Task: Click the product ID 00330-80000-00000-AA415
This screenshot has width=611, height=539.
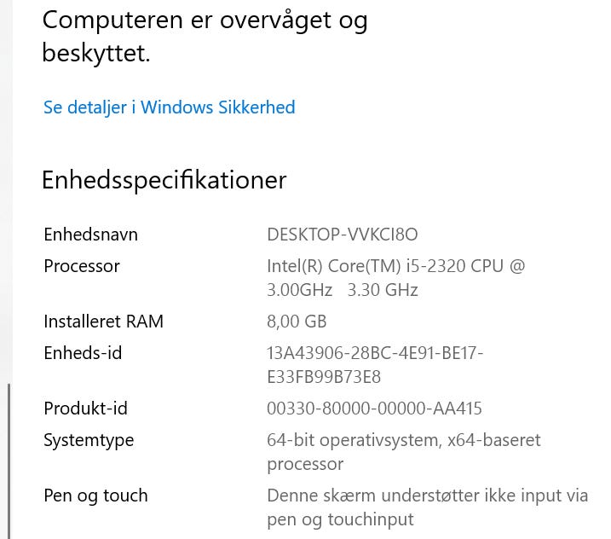Action: (374, 408)
